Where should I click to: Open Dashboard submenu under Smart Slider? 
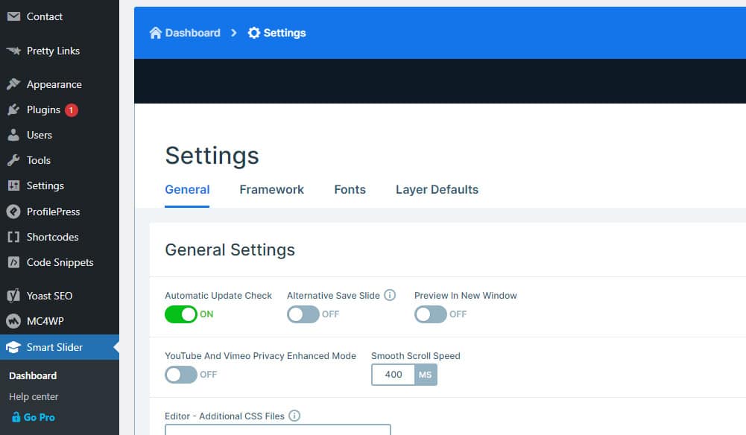coord(33,375)
